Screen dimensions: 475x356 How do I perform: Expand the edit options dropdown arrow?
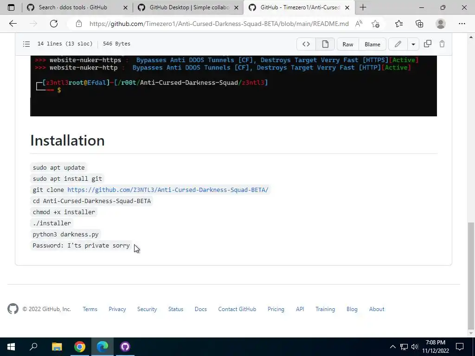tap(413, 44)
